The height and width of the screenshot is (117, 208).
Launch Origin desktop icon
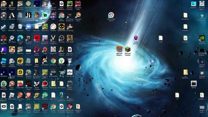click(45, 49)
